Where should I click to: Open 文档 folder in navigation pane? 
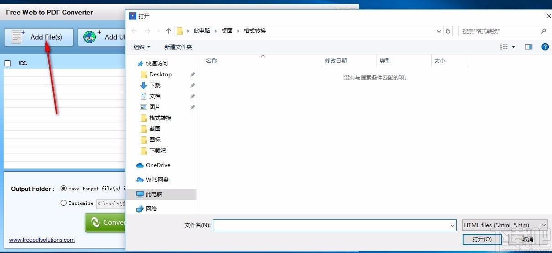click(155, 96)
